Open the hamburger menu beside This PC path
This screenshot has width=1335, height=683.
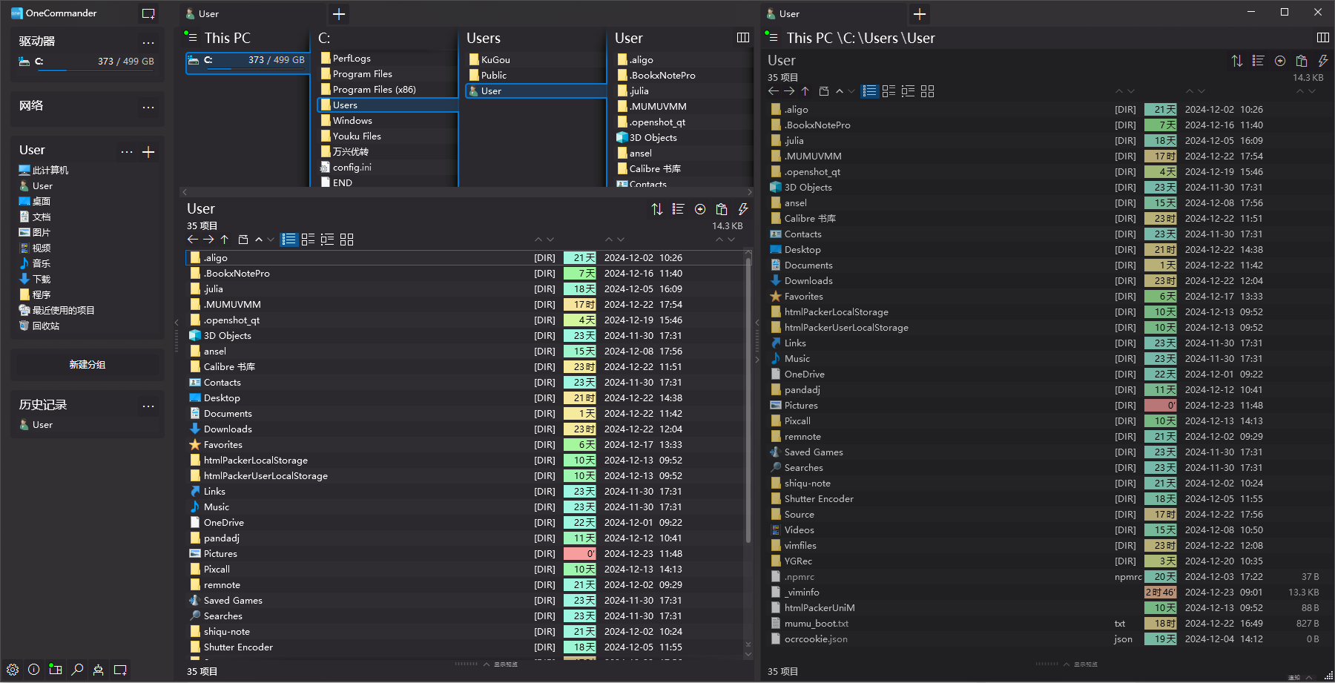pos(192,37)
